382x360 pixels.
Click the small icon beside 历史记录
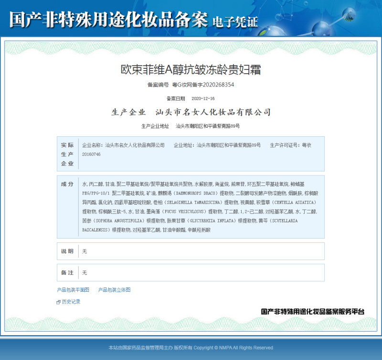click(58, 302)
